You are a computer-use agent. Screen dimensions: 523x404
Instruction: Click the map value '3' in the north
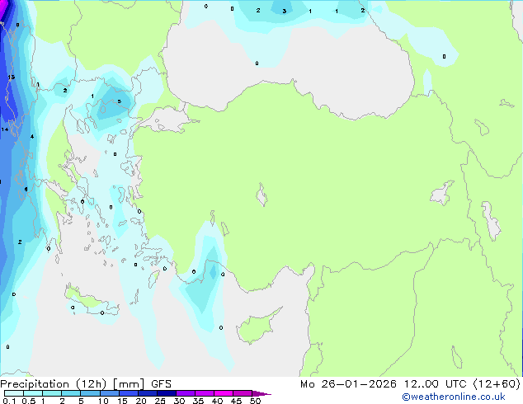tap(284, 12)
